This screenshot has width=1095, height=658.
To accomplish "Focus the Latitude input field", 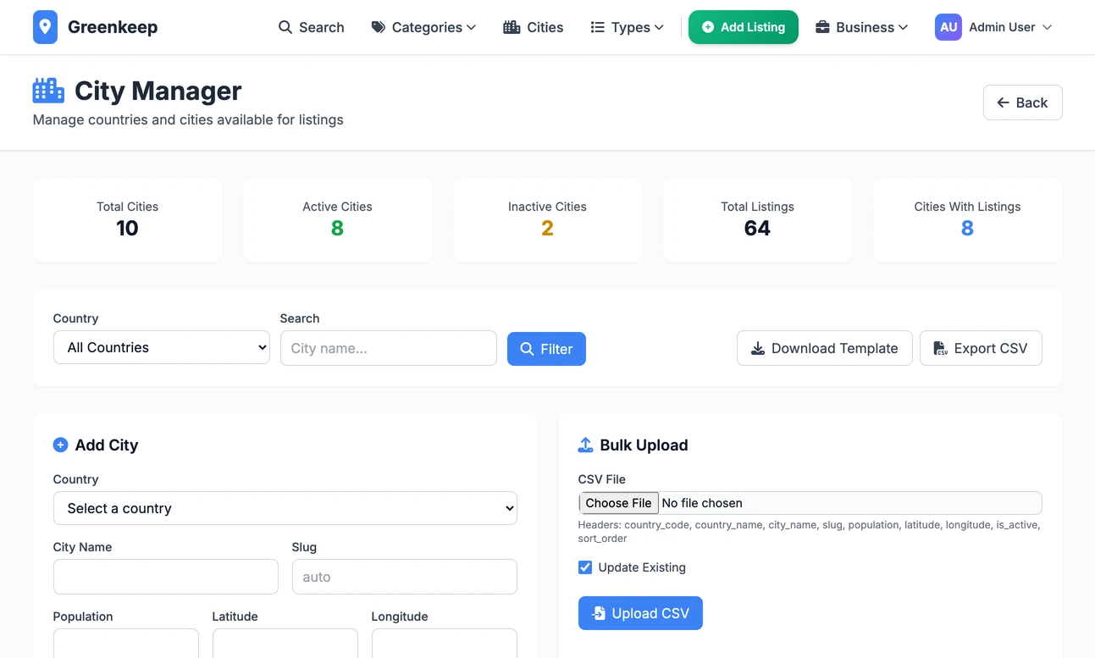I will pos(285,643).
